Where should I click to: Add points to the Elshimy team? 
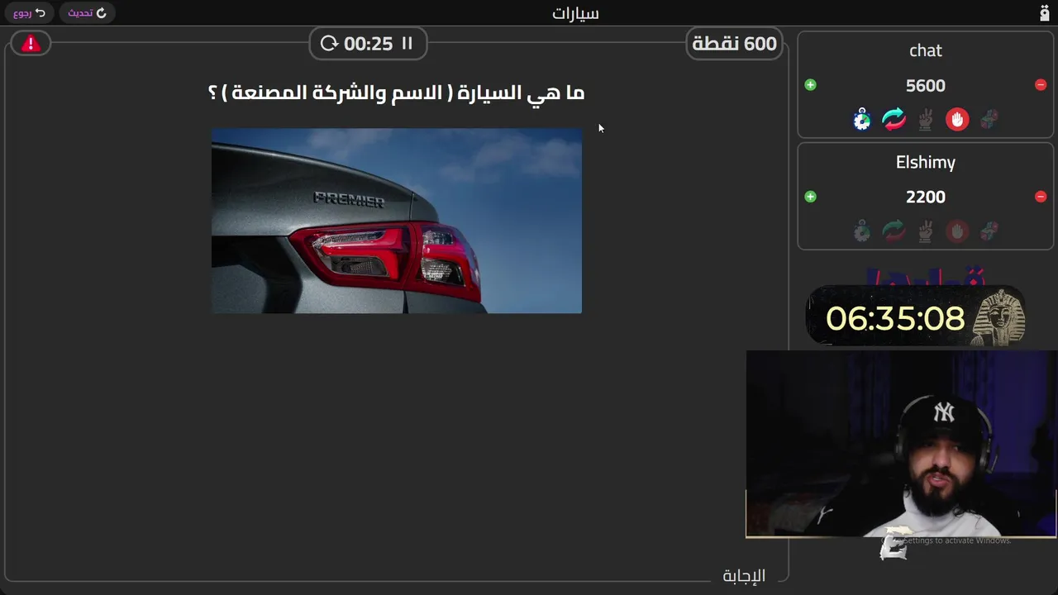pyautogui.click(x=810, y=197)
